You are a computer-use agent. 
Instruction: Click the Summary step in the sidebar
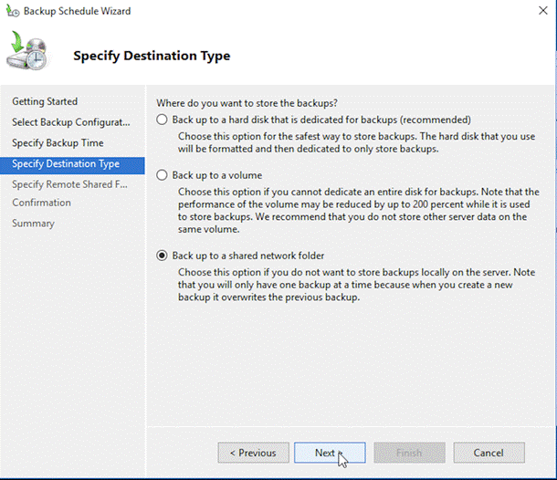click(x=33, y=224)
